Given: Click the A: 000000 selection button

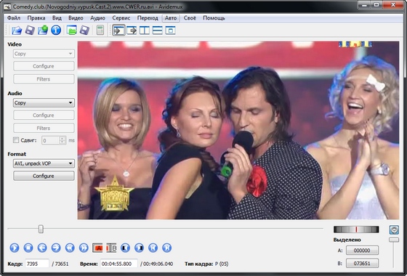Looking at the screenshot, I should click(x=362, y=251).
